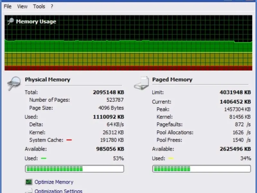Select the paged Available value 2625496 KB

pyautogui.click(x=235, y=149)
